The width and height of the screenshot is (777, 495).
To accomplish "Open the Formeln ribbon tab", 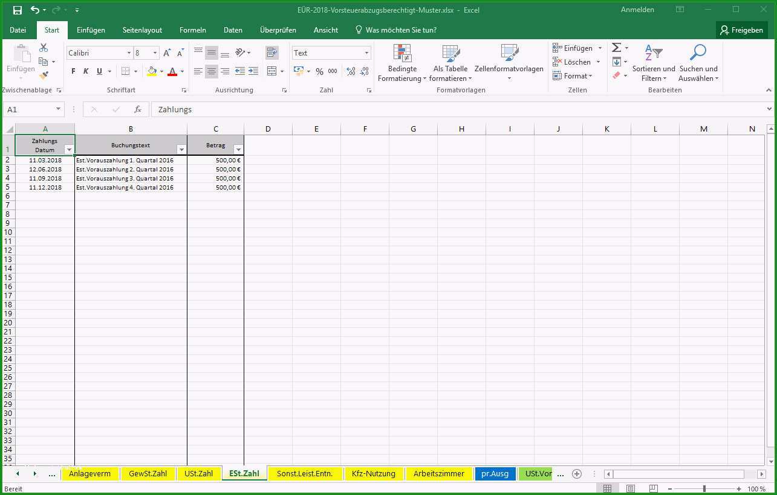I will coord(193,30).
